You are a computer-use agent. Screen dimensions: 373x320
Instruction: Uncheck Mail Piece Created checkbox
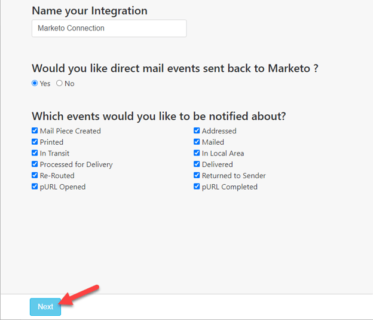[x=35, y=130]
